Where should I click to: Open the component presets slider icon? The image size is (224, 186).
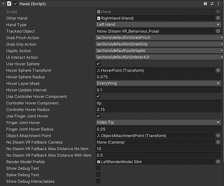pos(212,4)
